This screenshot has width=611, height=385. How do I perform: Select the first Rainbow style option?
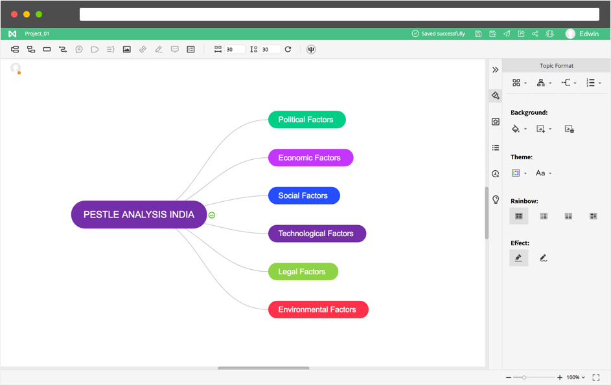pos(518,216)
